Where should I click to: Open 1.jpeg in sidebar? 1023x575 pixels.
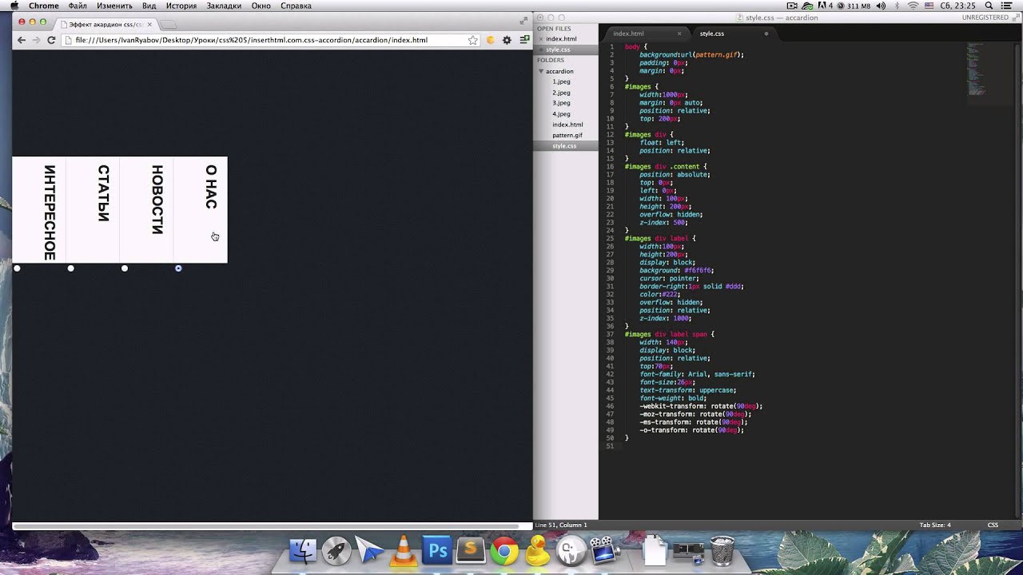coord(561,81)
